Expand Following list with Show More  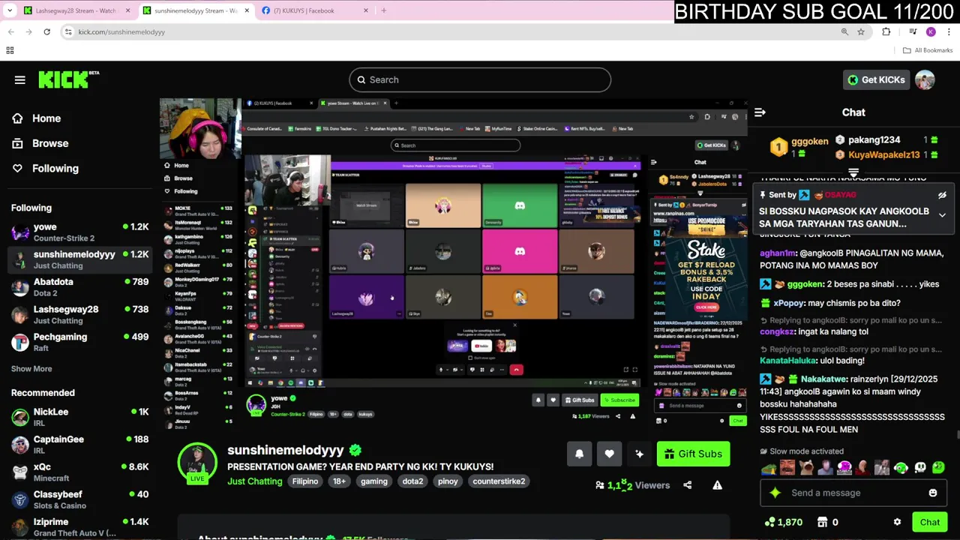tap(31, 369)
